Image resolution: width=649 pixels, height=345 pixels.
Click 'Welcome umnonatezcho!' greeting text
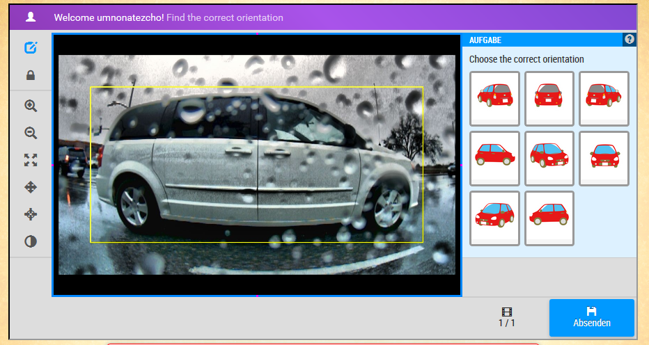coord(109,17)
